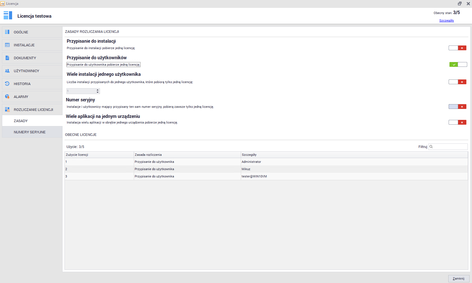Click the Rozliczanie licencji icon
This screenshot has height=283, width=472.
7,109
